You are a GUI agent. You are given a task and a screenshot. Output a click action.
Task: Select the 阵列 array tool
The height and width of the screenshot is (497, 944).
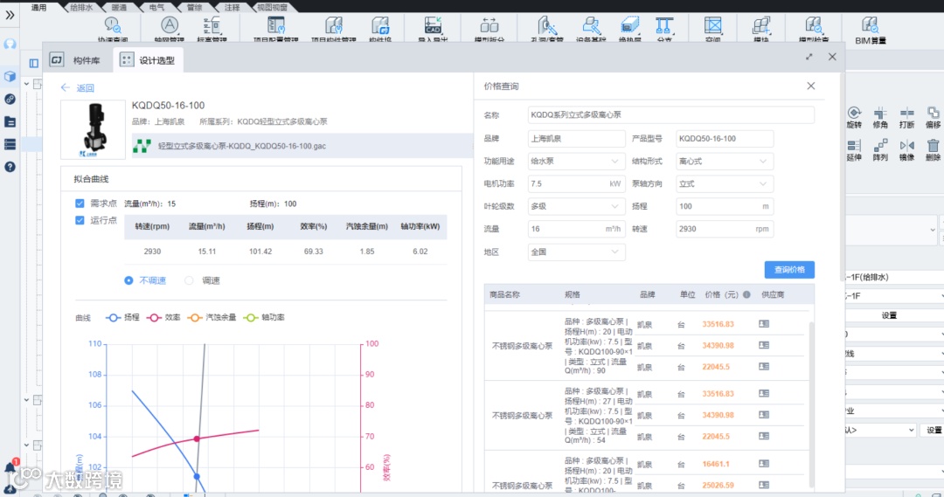click(880, 150)
